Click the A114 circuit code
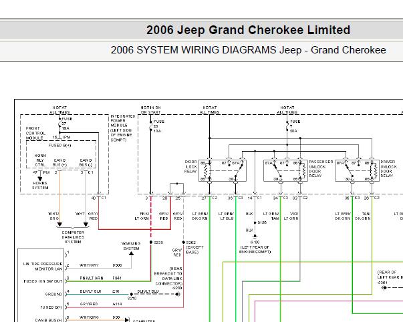 coord(117,304)
